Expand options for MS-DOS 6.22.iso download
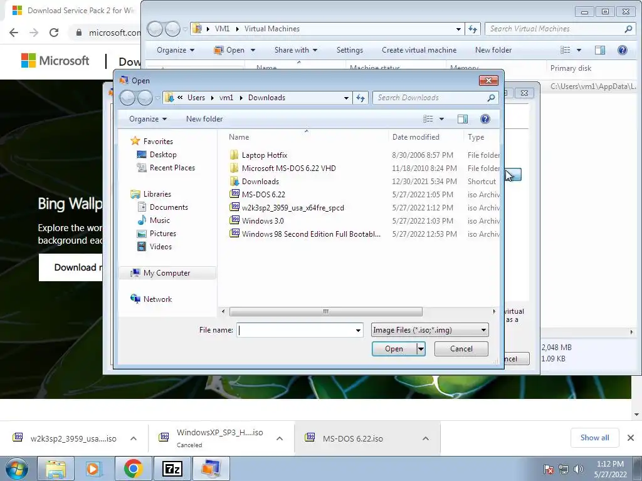Image resolution: width=642 pixels, height=481 pixels. pos(426,438)
